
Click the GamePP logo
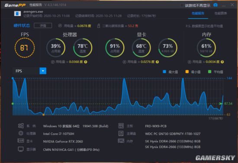[15, 5]
